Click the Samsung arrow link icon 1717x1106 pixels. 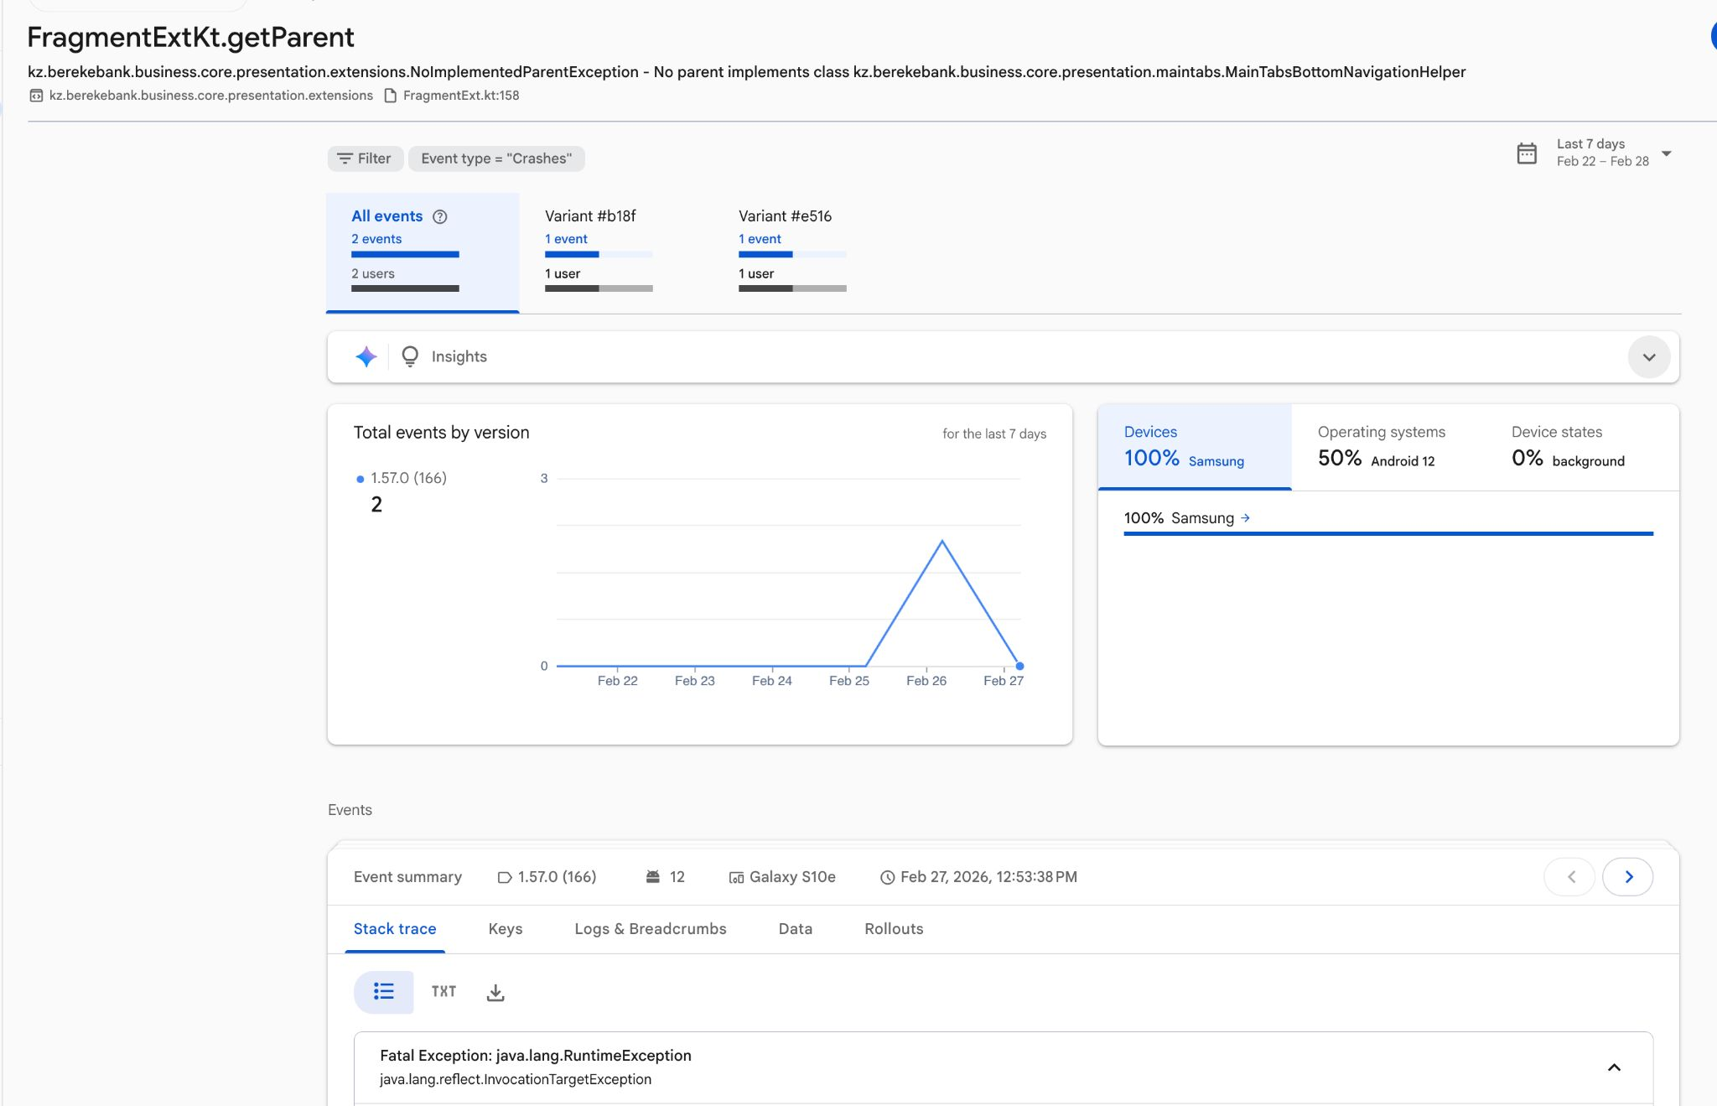tap(1245, 518)
